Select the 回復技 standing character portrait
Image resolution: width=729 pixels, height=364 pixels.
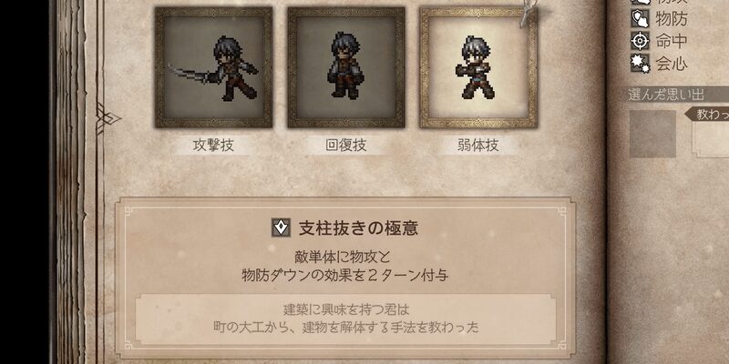(346, 67)
